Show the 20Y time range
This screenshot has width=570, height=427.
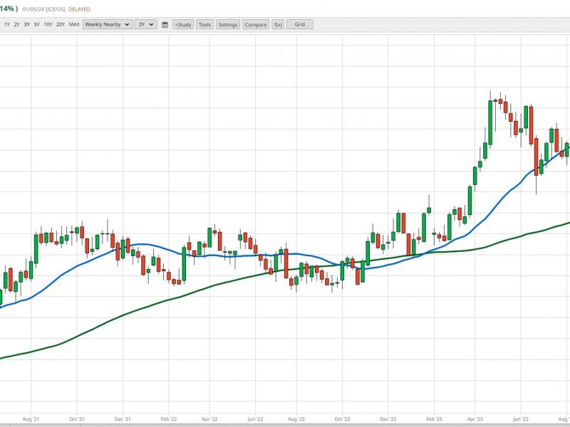[x=61, y=25]
